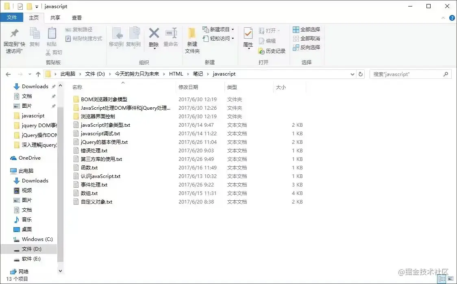This screenshot has width=457, height=284.
Task: Open the New item dropdown
Action: coord(218,29)
